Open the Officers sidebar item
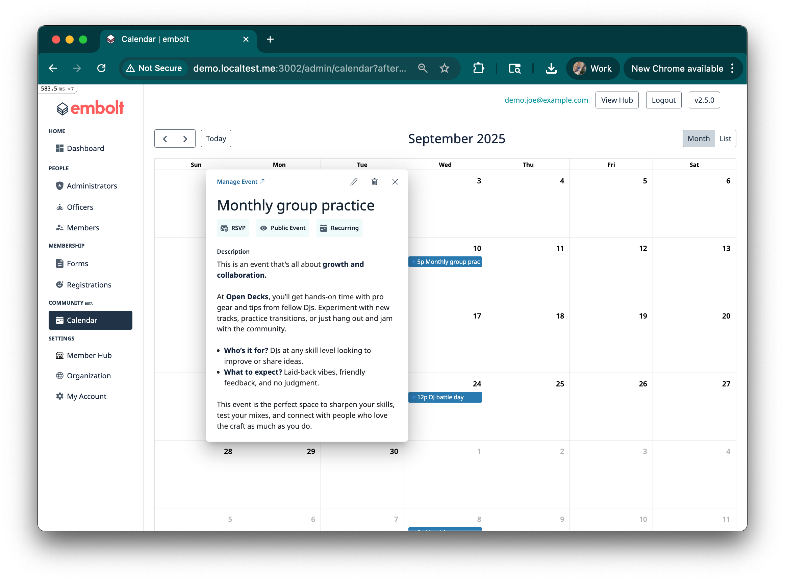 tap(80, 207)
